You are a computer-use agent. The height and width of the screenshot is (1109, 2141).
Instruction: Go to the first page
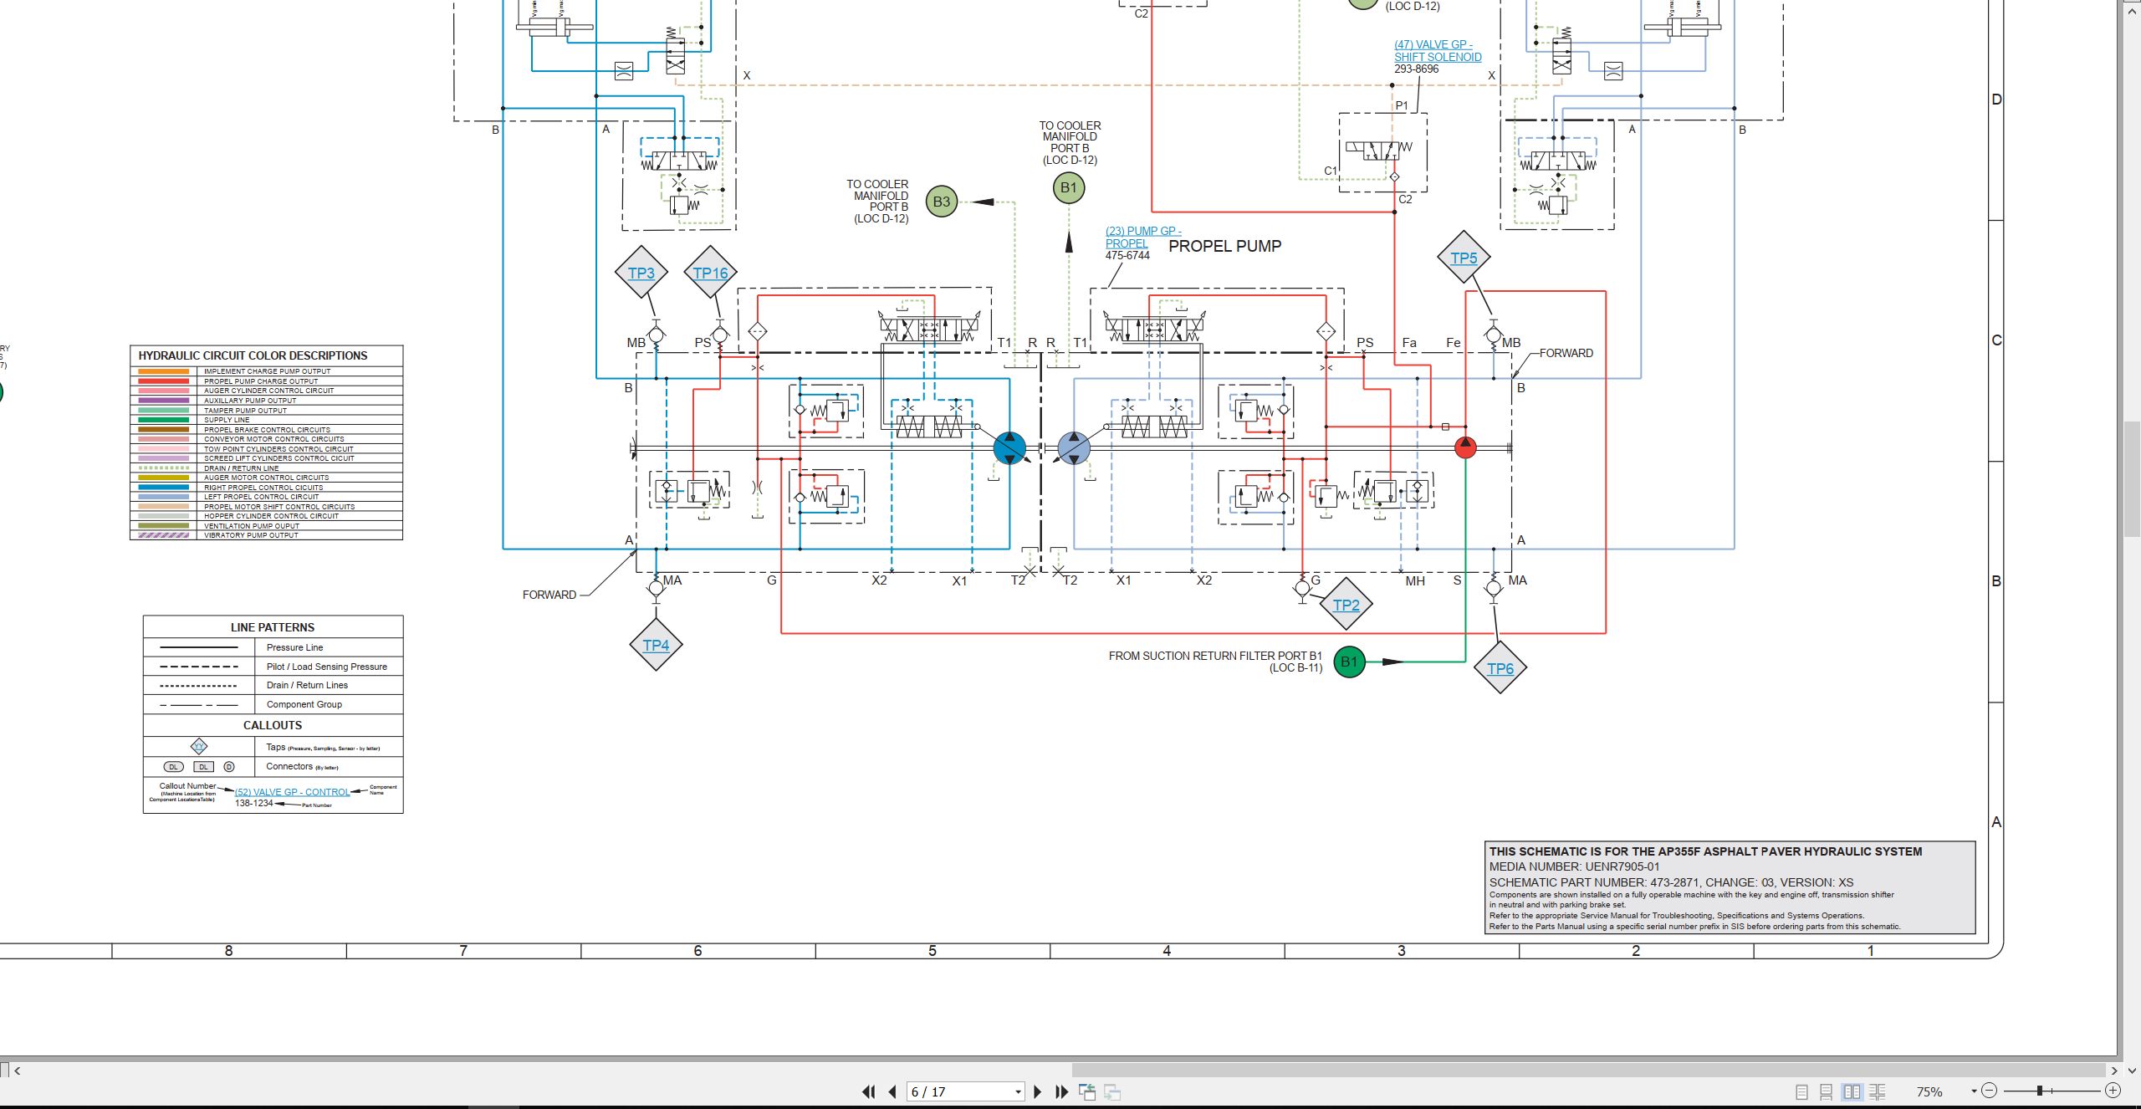click(x=869, y=1091)
